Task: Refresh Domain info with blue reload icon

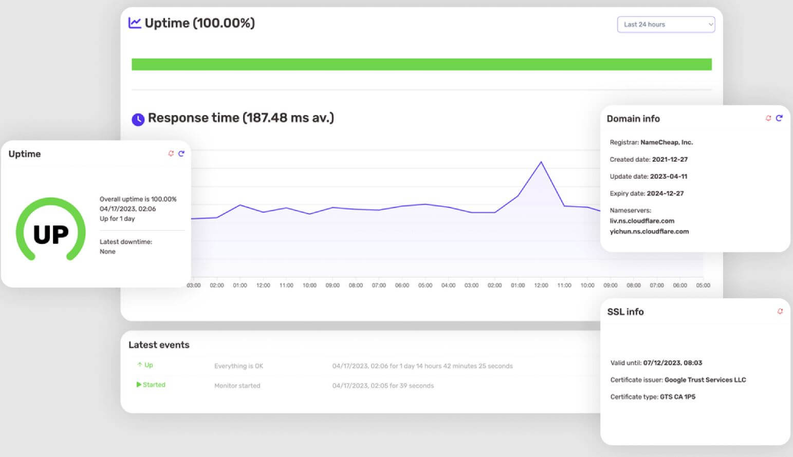Action: pos(779,118)
